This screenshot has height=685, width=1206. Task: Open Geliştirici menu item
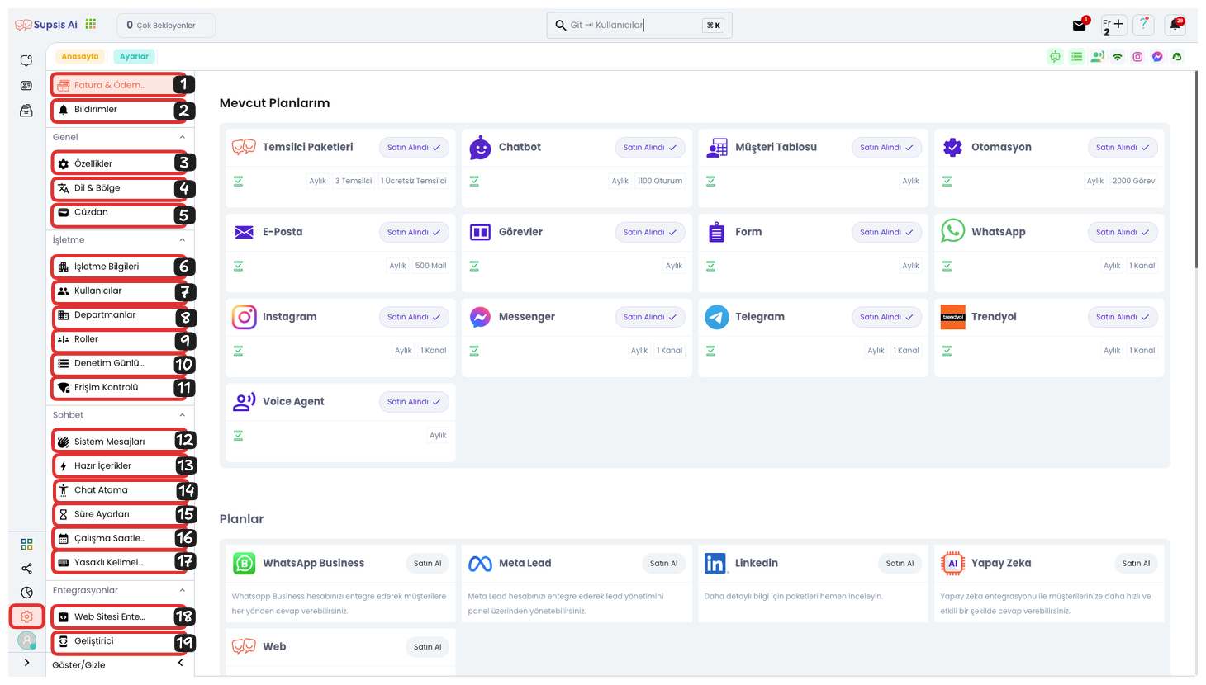click(x=121, y=641)
